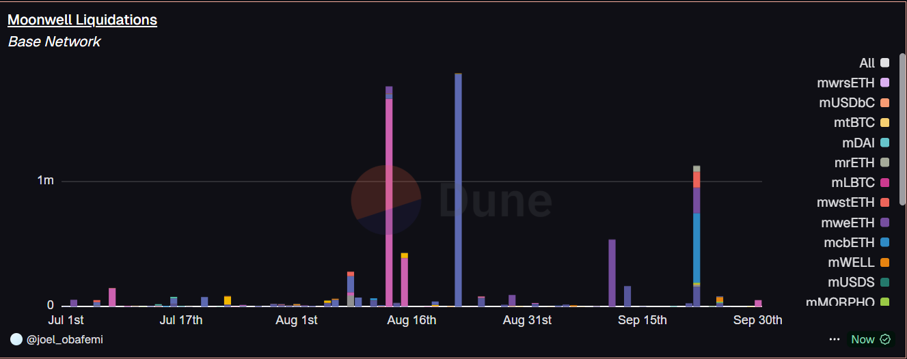Screen dimensions: 907x359
Task: Click the multi-colored stacked bar after Sep 15th
Action: [696, 235]
